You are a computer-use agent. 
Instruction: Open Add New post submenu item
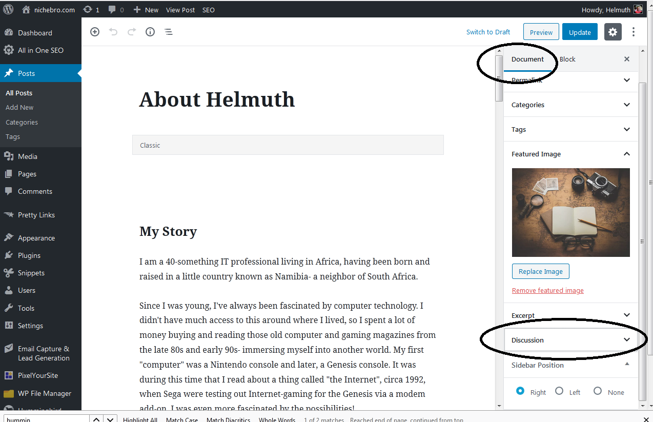pyautogui.click(x=19, y=107)
